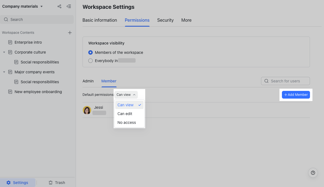Add new workspace content via the plus icon
Screen dimensions: 324x187
(70, 32)
